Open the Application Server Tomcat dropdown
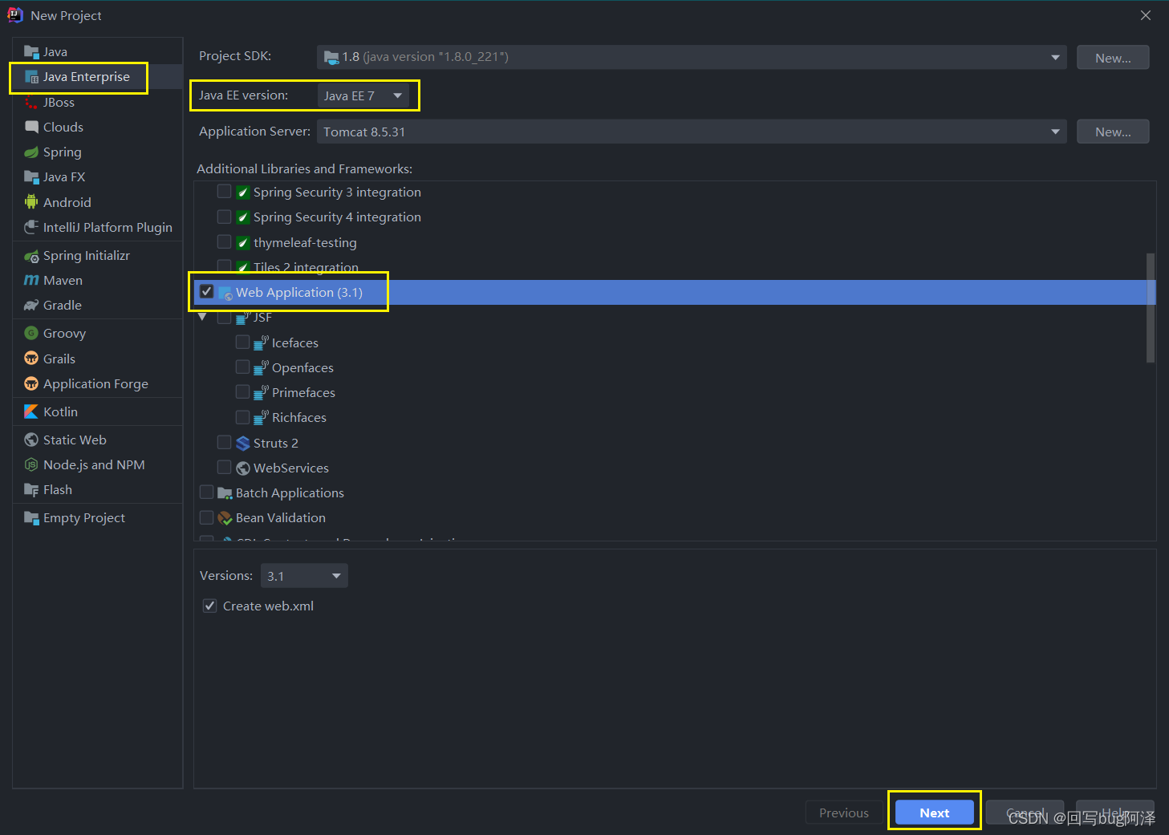The image size is (1169, 835). 692,132
